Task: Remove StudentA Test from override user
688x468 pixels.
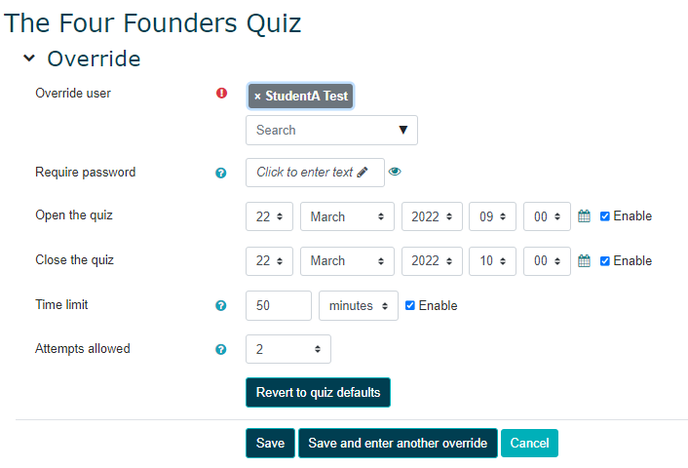Action: [257, 97]
